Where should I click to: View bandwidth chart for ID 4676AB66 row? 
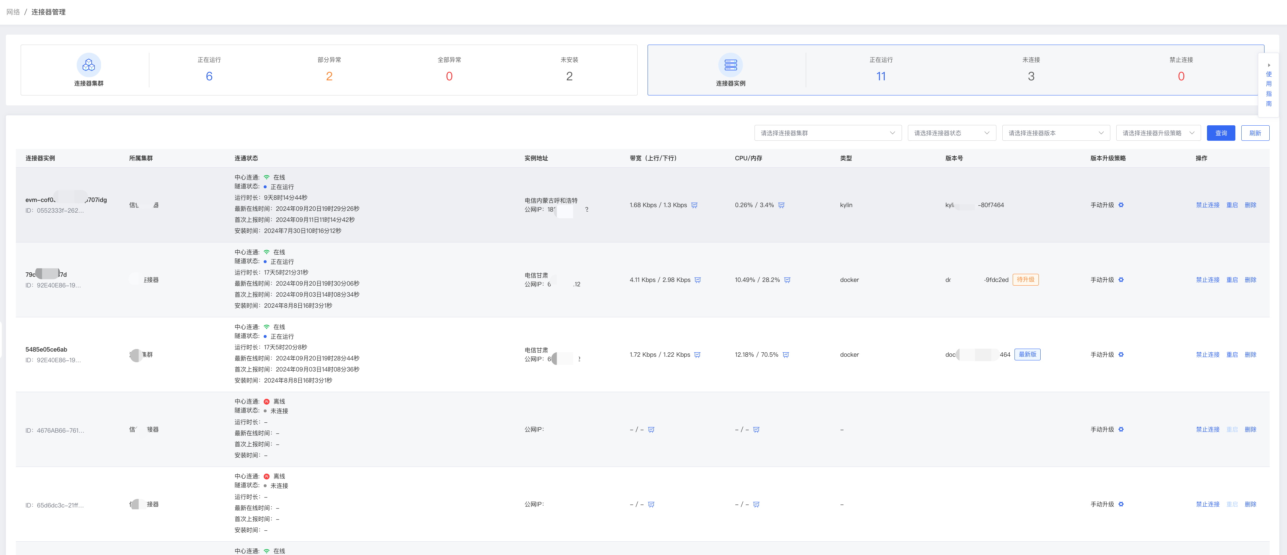coord(651,430)
